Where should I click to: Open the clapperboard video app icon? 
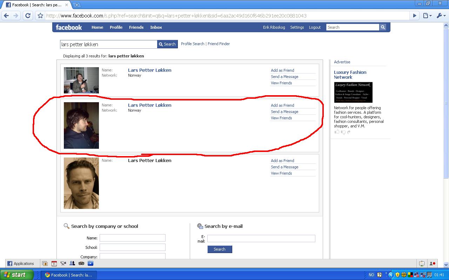click(91, 264)
